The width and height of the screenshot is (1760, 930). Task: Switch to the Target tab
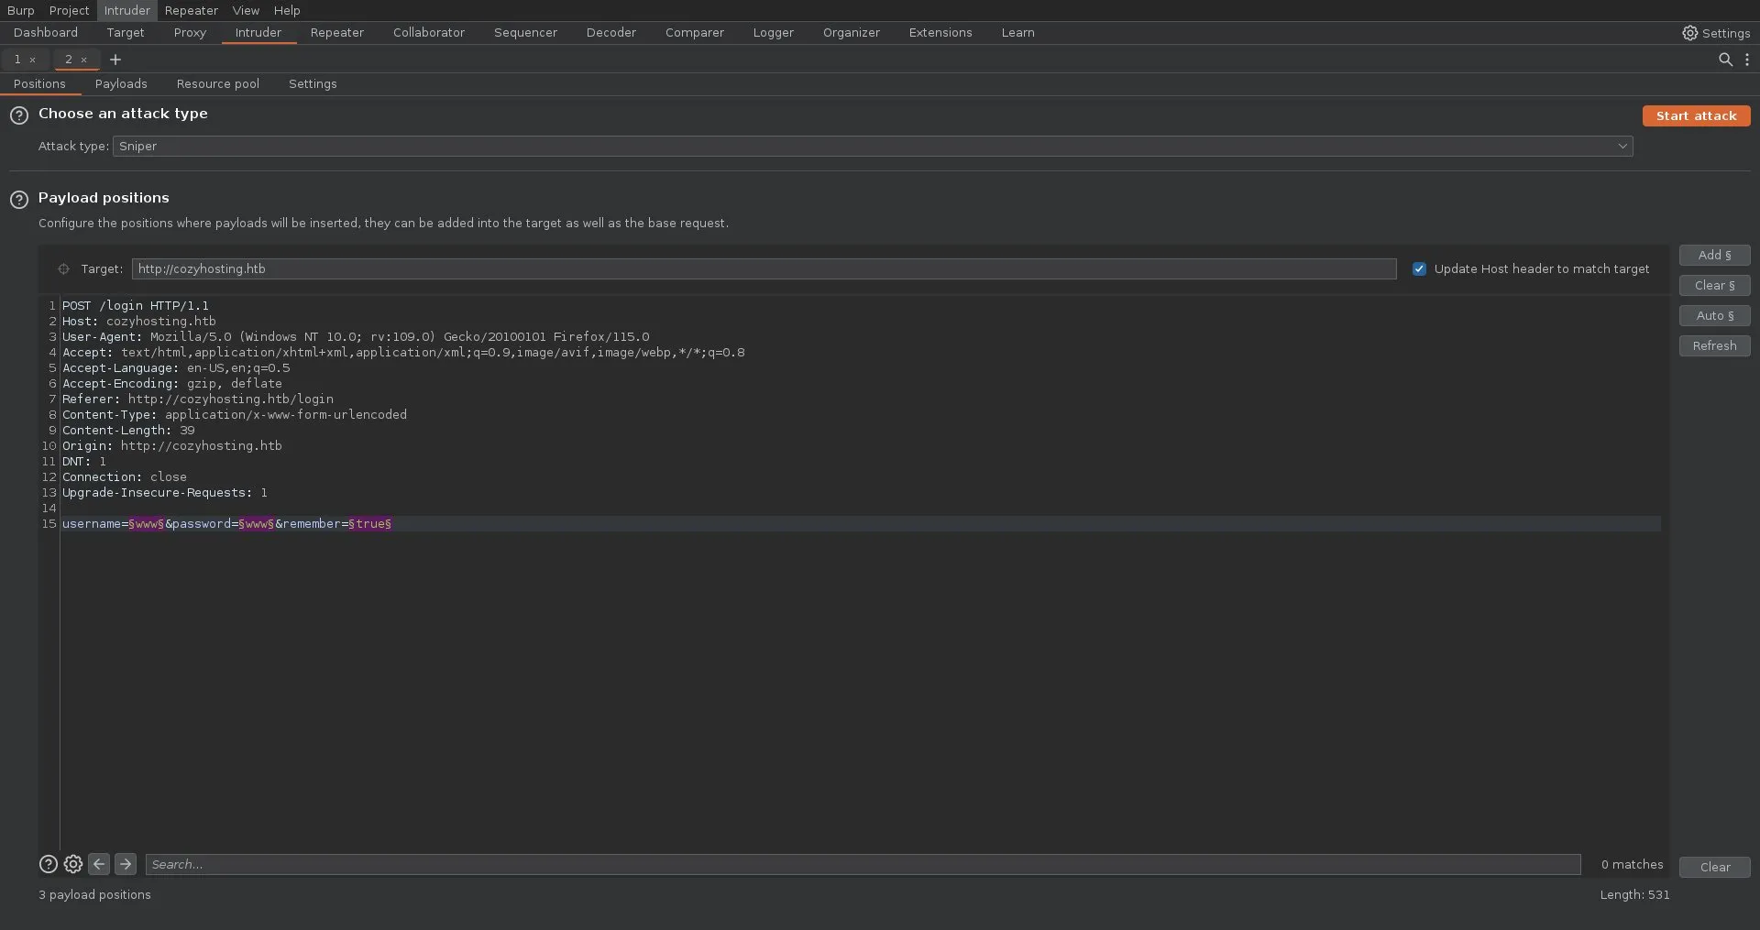126,33
